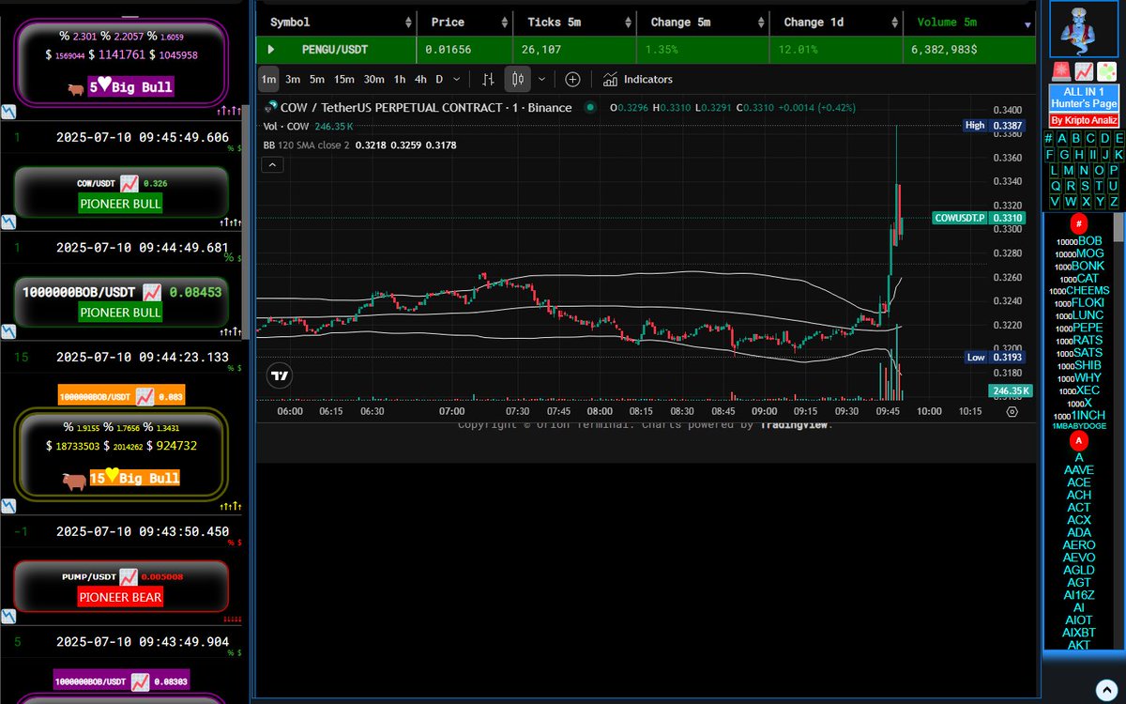Click blue downtrend icon below PUMP/USDT card
Viewport: 1126px width, 704px height.
pyautogui.click(x=8, y=616)
